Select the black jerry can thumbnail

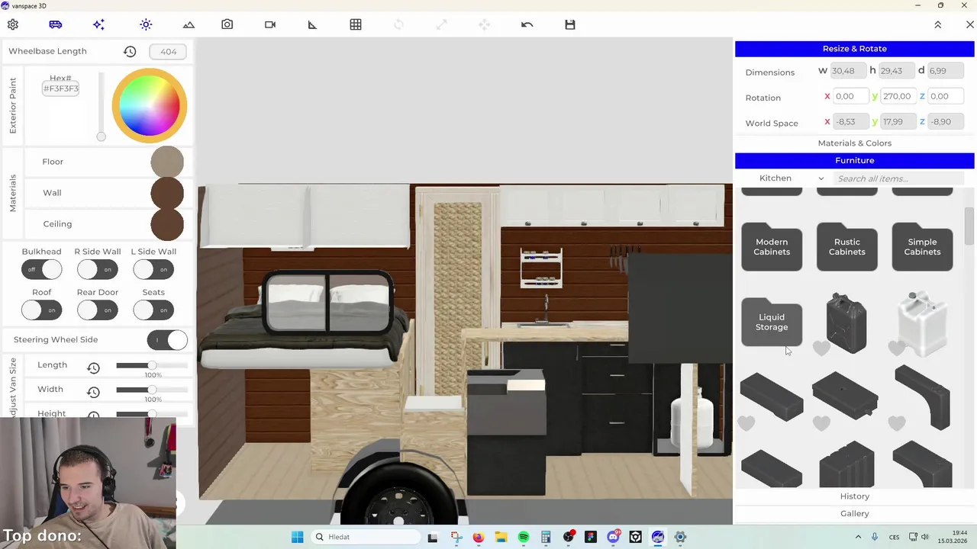pos(846,323)
